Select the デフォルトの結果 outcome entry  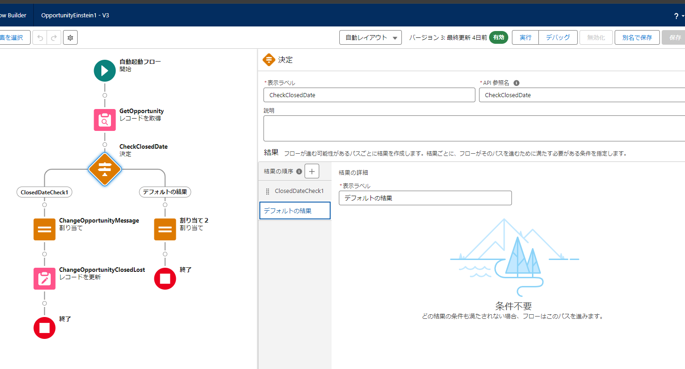[295, 210]
